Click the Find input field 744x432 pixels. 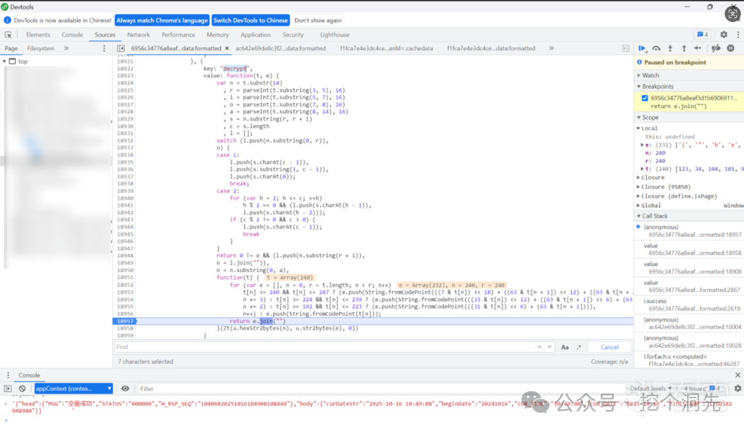tap(324, 347)
